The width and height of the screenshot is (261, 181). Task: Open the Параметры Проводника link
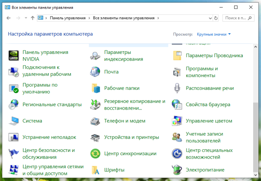(214, 55)
